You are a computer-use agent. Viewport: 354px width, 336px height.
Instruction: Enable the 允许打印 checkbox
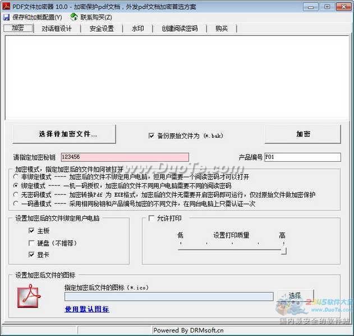[x=151, y=218]
